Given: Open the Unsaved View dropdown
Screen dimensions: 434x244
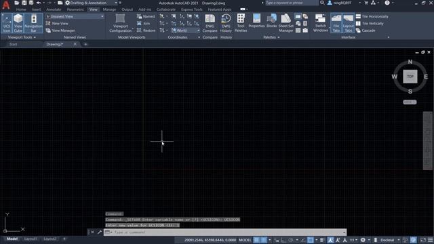Looking at the screenshot, I should pyautogui.click(x=75, y=16).
